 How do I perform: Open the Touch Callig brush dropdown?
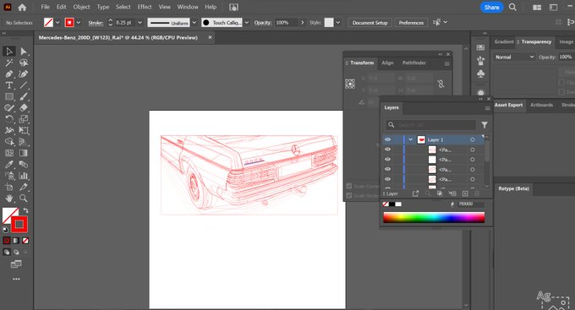(x=246, y=23)
